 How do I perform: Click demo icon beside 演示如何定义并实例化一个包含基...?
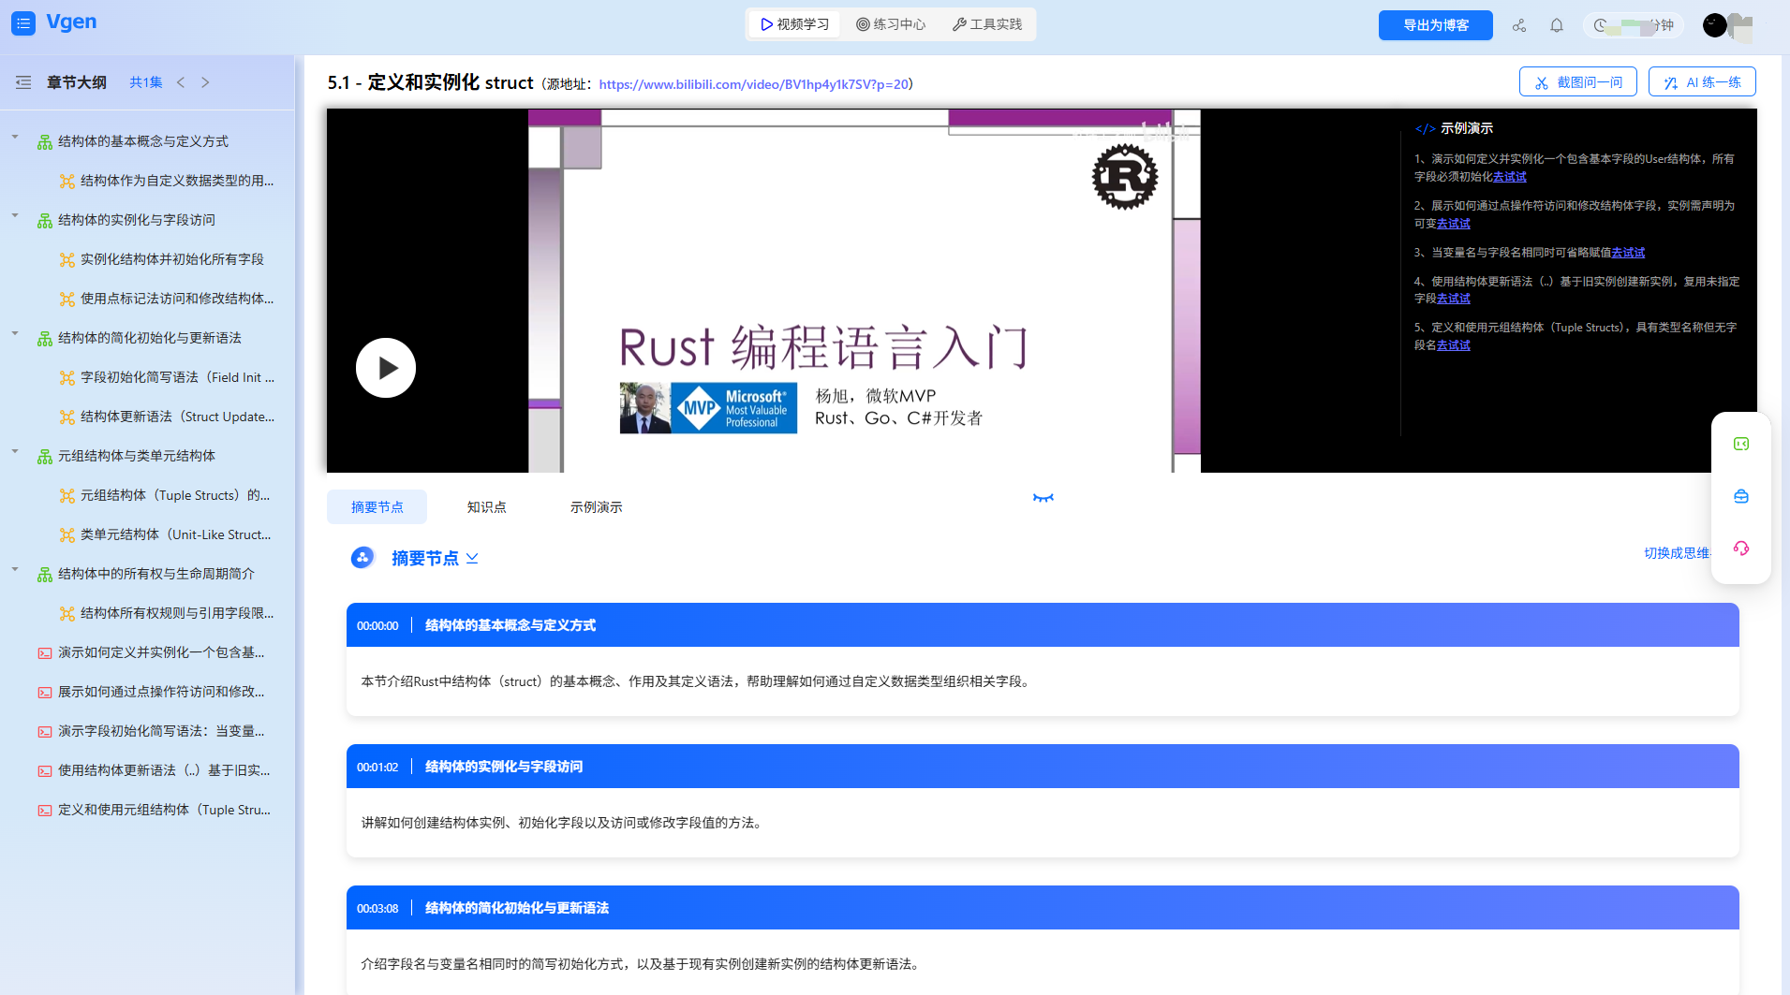click(x=45, y=652)
